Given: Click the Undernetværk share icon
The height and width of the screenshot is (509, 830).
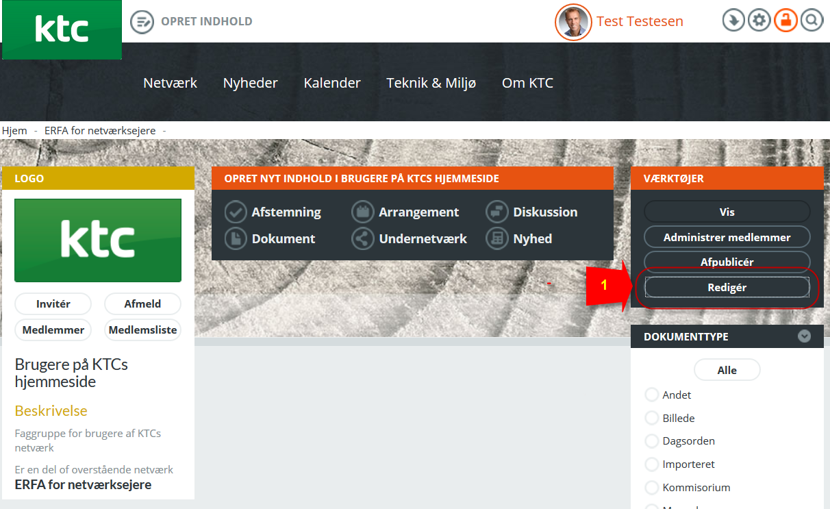Looking at the screenshot, I should 362,239.
